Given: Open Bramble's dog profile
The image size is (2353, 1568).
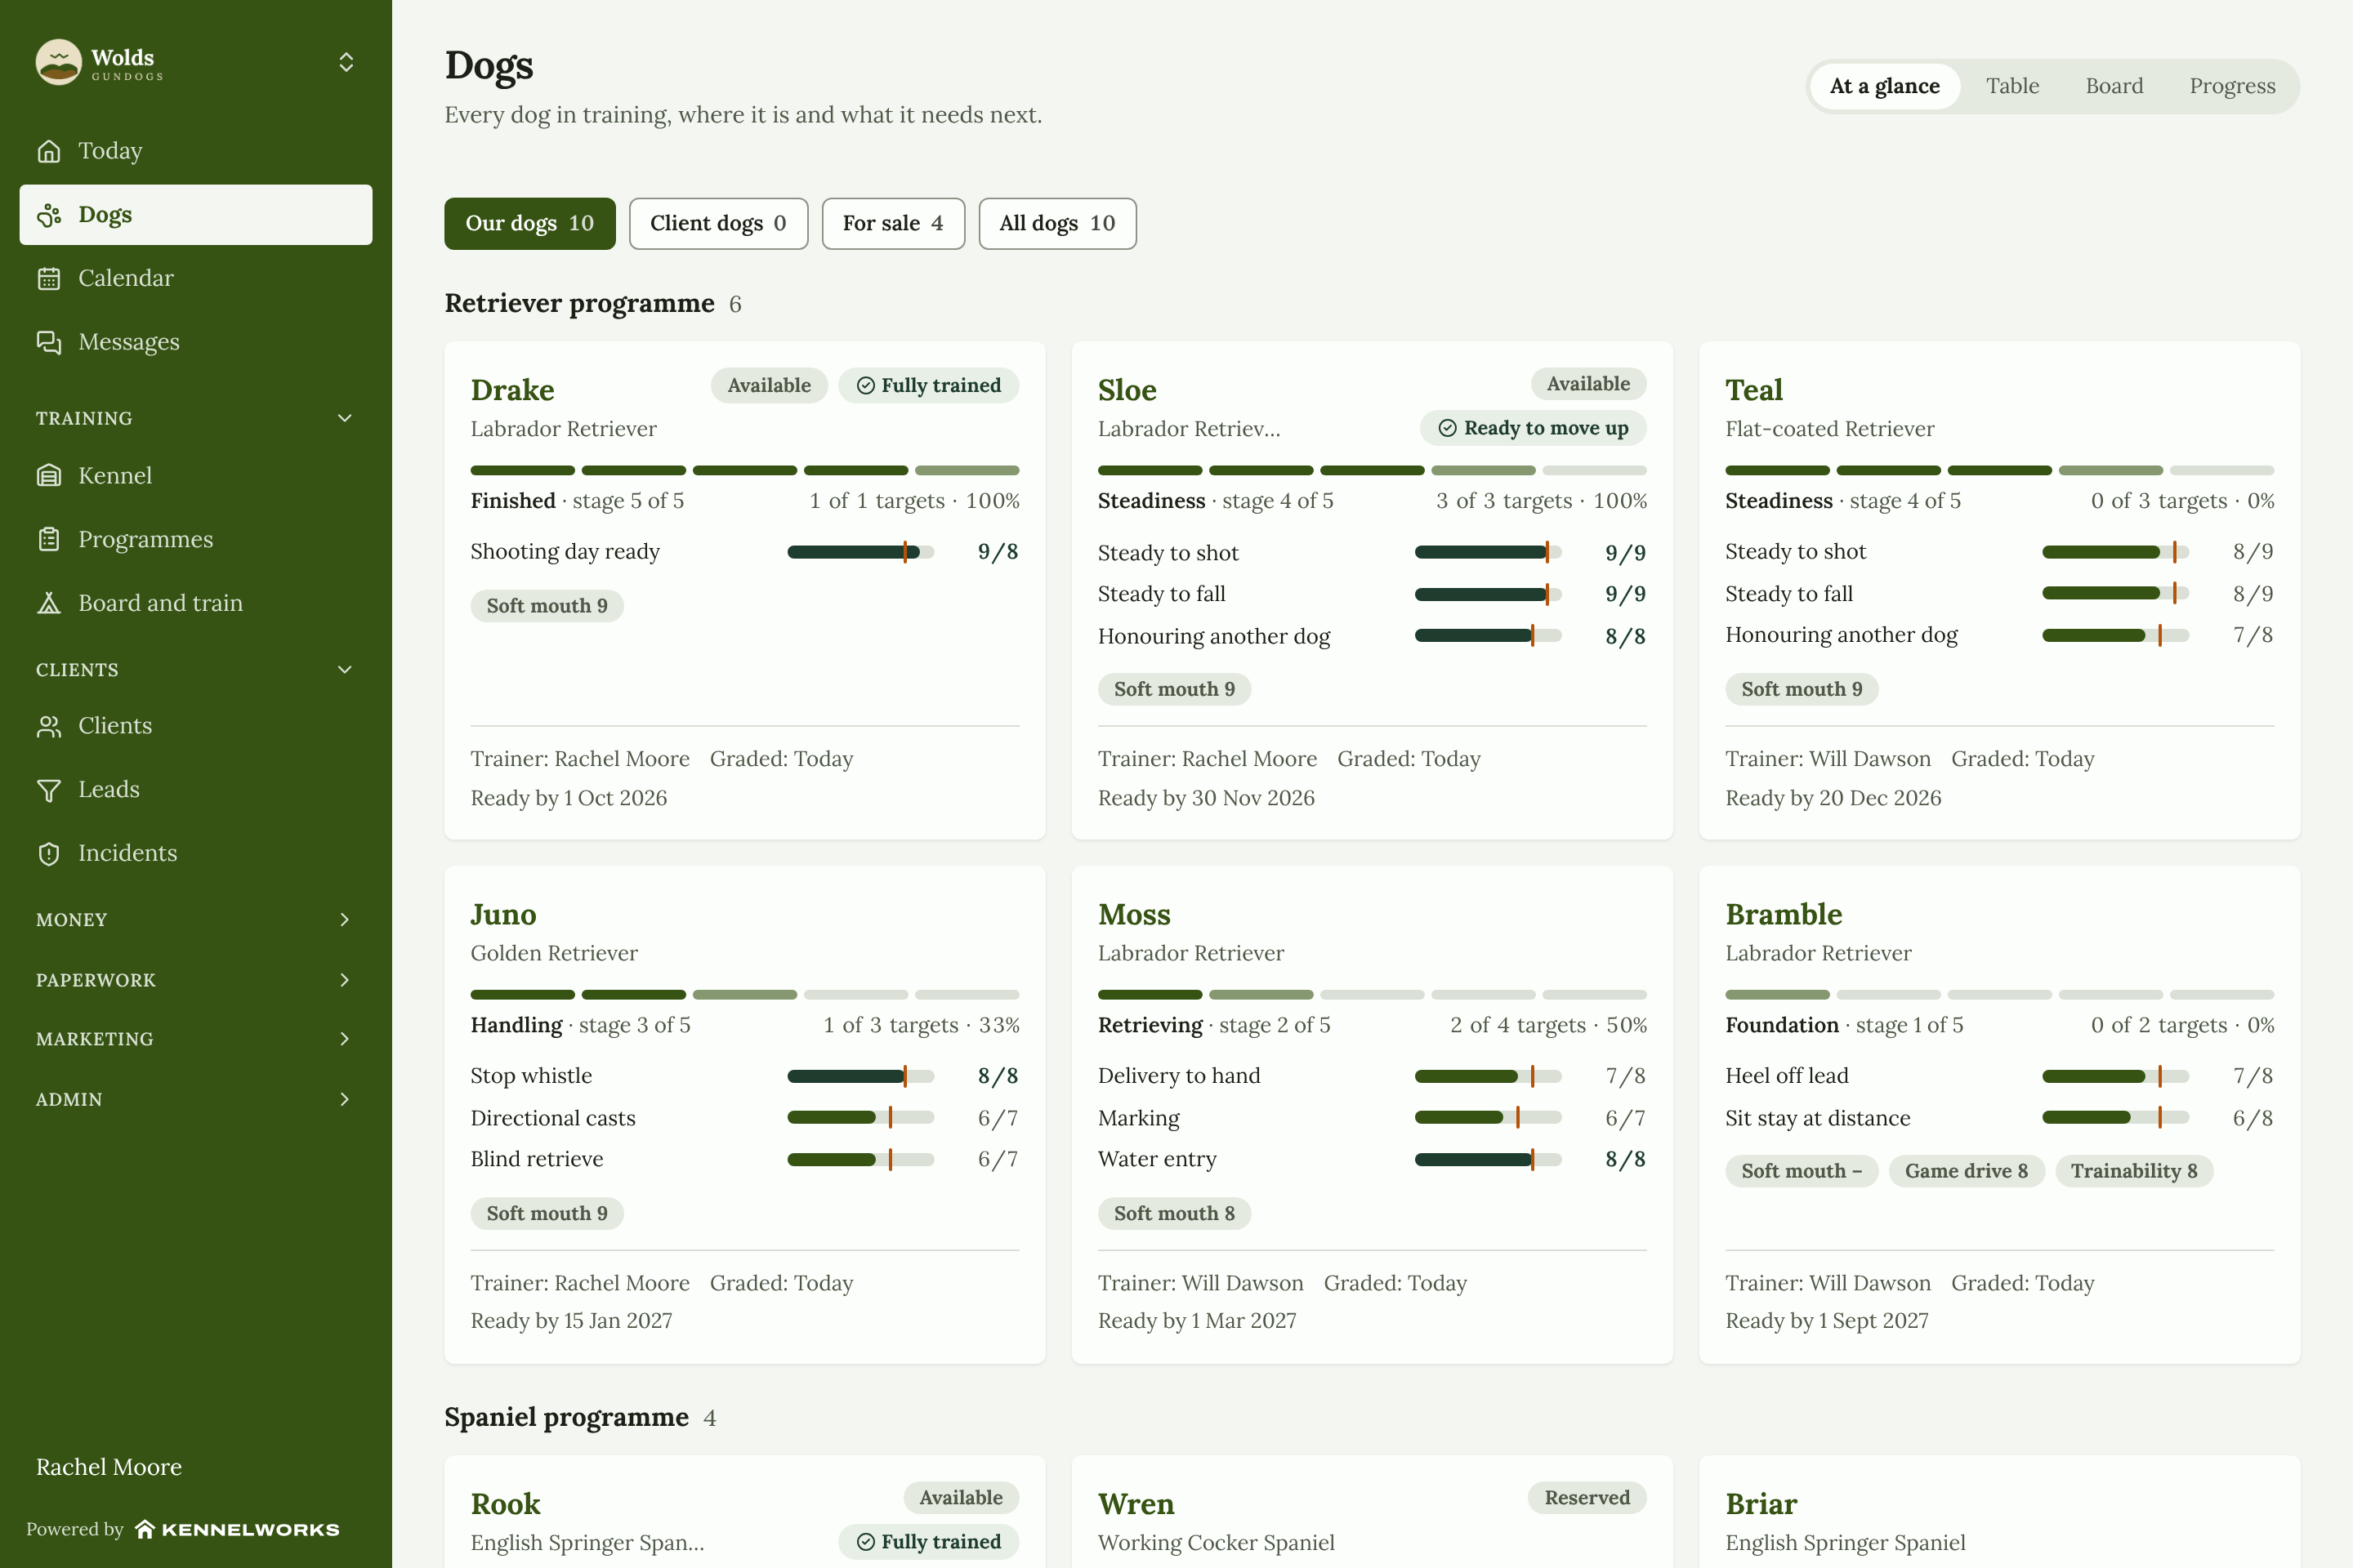Looking at the screenshot, I should pos(1783,914).
